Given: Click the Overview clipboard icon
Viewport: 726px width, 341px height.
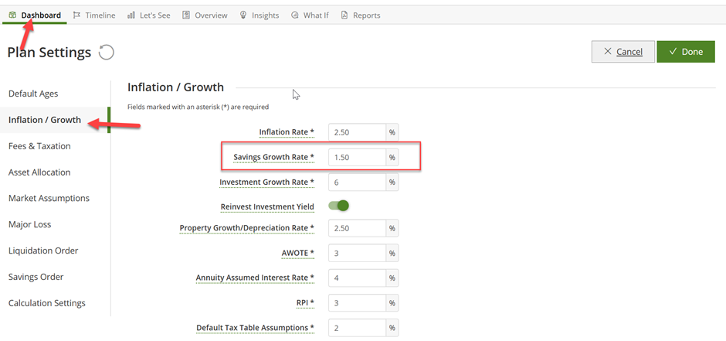Looking at the screenshot, I should [x=186, y=15].
